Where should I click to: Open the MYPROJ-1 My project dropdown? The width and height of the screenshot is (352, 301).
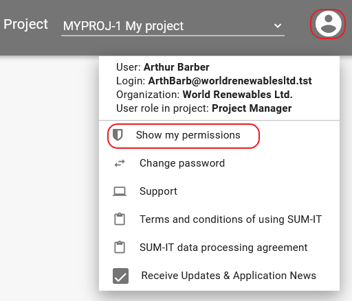click(173, 26)
